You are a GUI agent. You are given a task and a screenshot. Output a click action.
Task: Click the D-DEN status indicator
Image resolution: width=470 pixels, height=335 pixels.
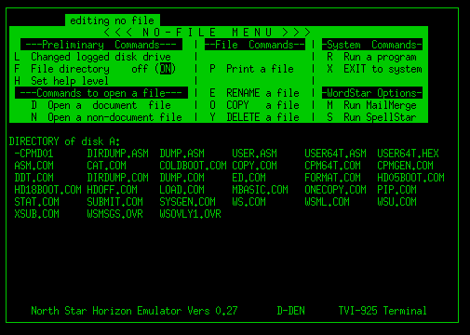(x=290, y=311)
